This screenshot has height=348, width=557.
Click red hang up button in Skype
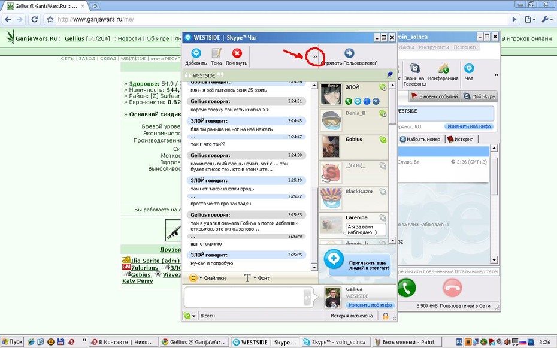[x=452, y=288]
